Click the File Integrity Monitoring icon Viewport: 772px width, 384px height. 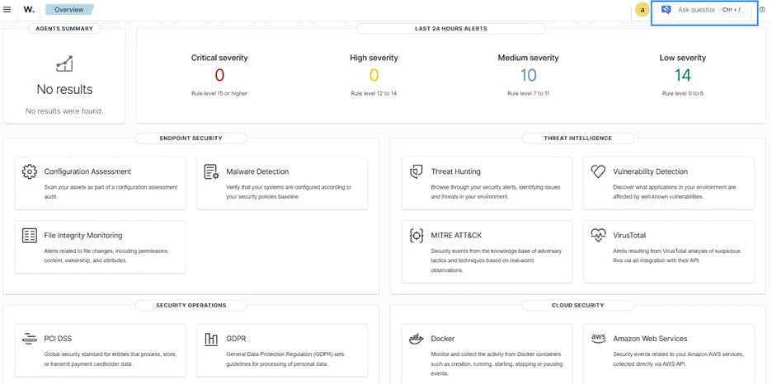click(x=30, y=236)
